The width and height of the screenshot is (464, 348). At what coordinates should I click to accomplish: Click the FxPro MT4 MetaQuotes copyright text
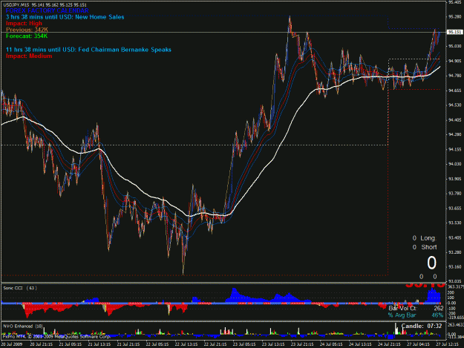point(56,336)
